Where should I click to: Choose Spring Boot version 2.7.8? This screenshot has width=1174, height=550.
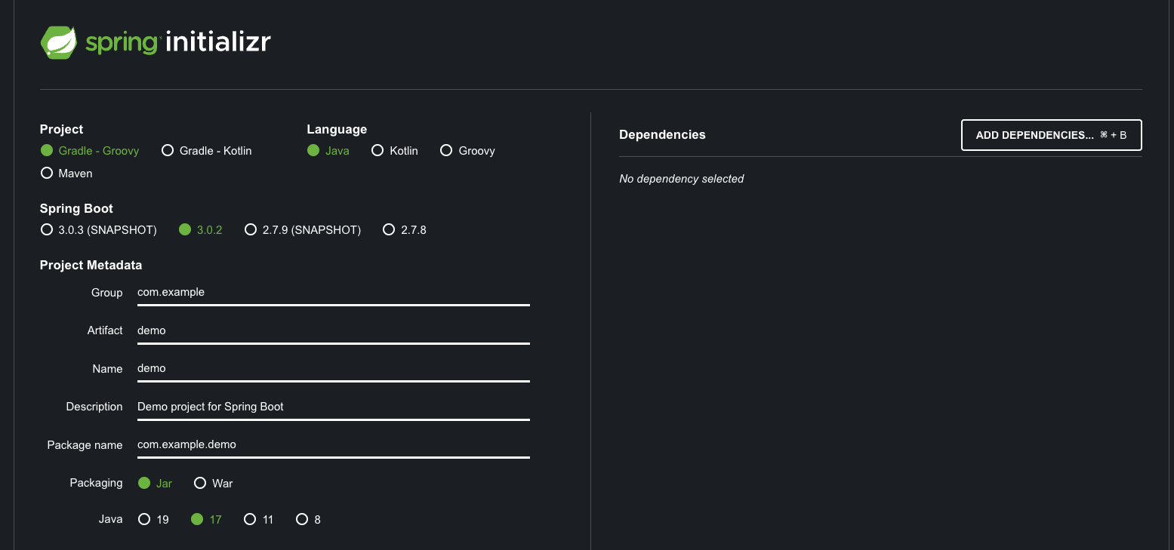pos(405,230)
